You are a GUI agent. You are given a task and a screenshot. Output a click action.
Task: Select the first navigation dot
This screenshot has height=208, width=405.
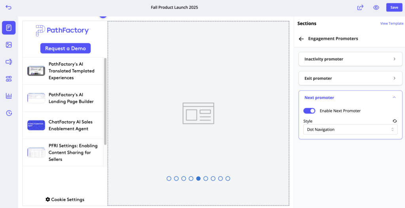click(169, 179)
